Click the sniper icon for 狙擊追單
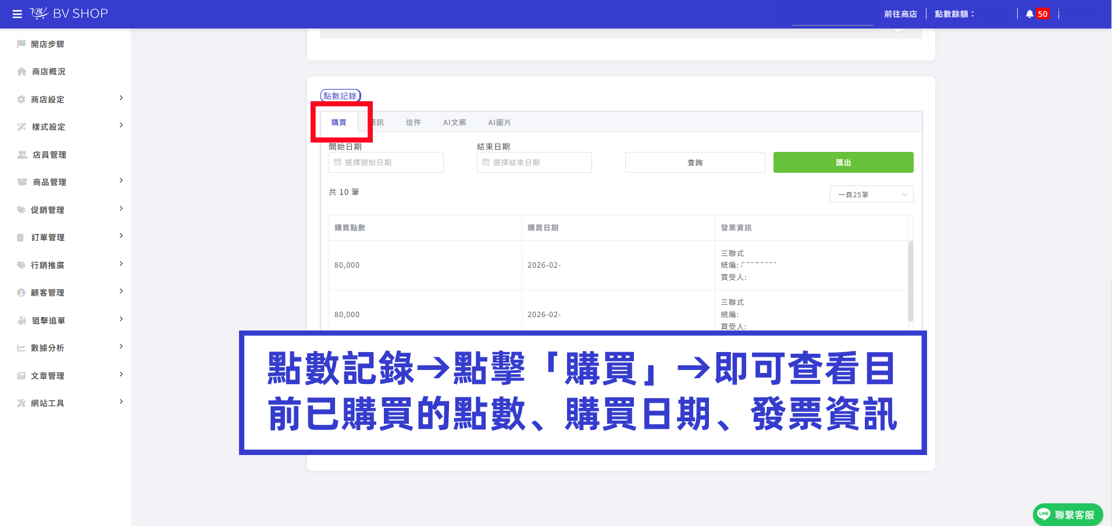 point(22,321)
